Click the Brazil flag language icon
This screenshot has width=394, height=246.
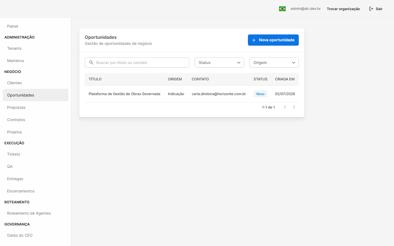pyautogui.click(x=282, y=9)
